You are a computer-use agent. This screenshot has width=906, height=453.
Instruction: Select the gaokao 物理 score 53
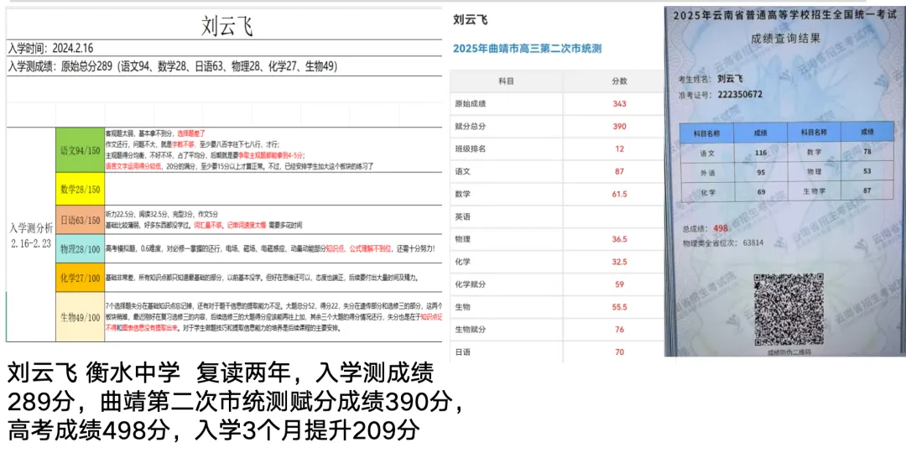[867, 169]
